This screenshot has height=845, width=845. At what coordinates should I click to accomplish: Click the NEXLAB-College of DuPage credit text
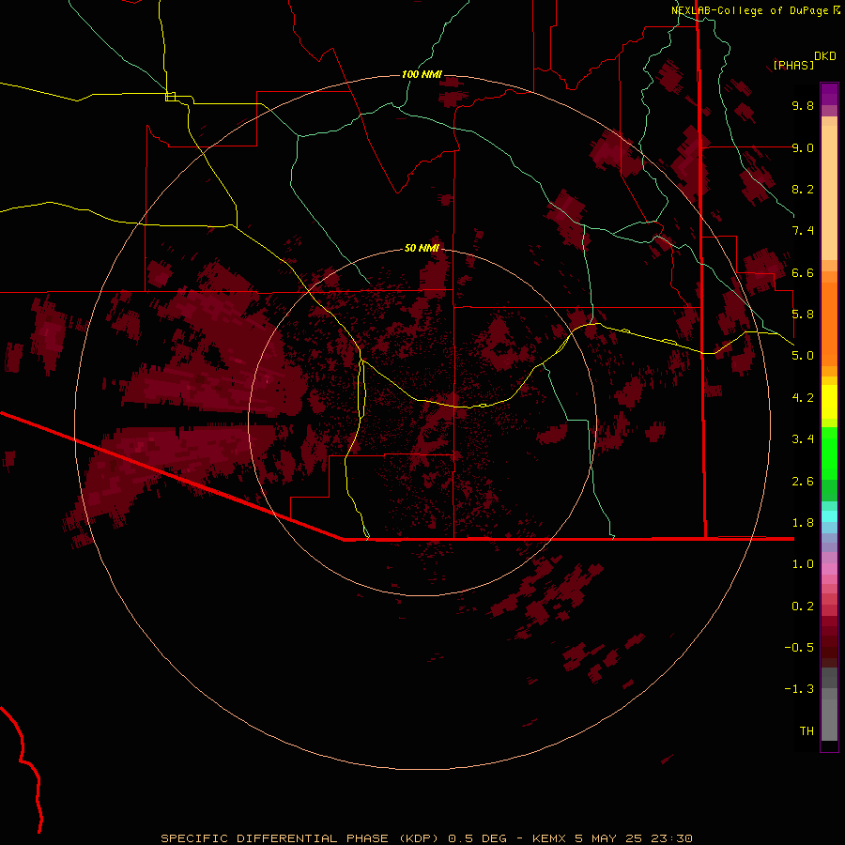(749, 10)
